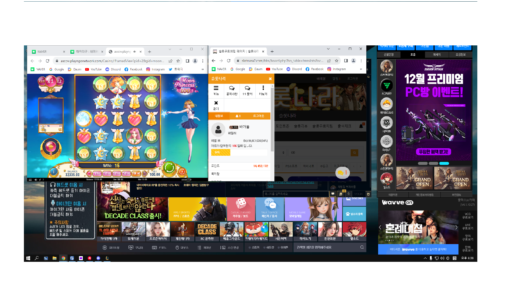
Task: Open the 마우스 mouse settings tool
Action: [182, 248]
